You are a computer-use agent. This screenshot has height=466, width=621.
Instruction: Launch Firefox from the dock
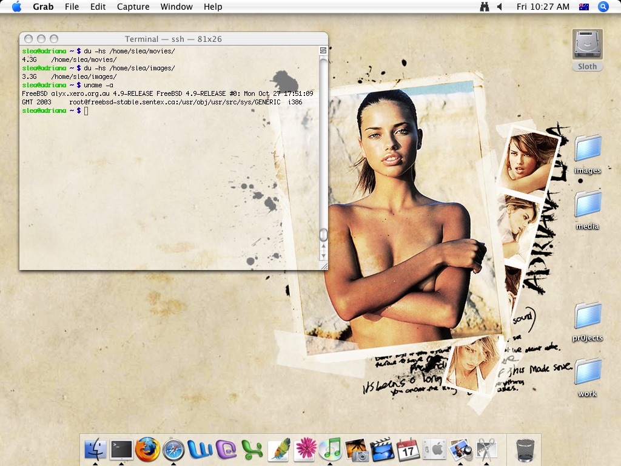pos(147,450)
